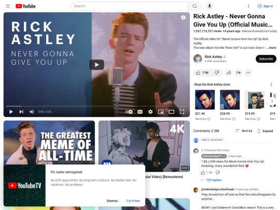The image size is (280, 210).
Task: Click the search magnifier button
Action: click(x=194, y=6)
